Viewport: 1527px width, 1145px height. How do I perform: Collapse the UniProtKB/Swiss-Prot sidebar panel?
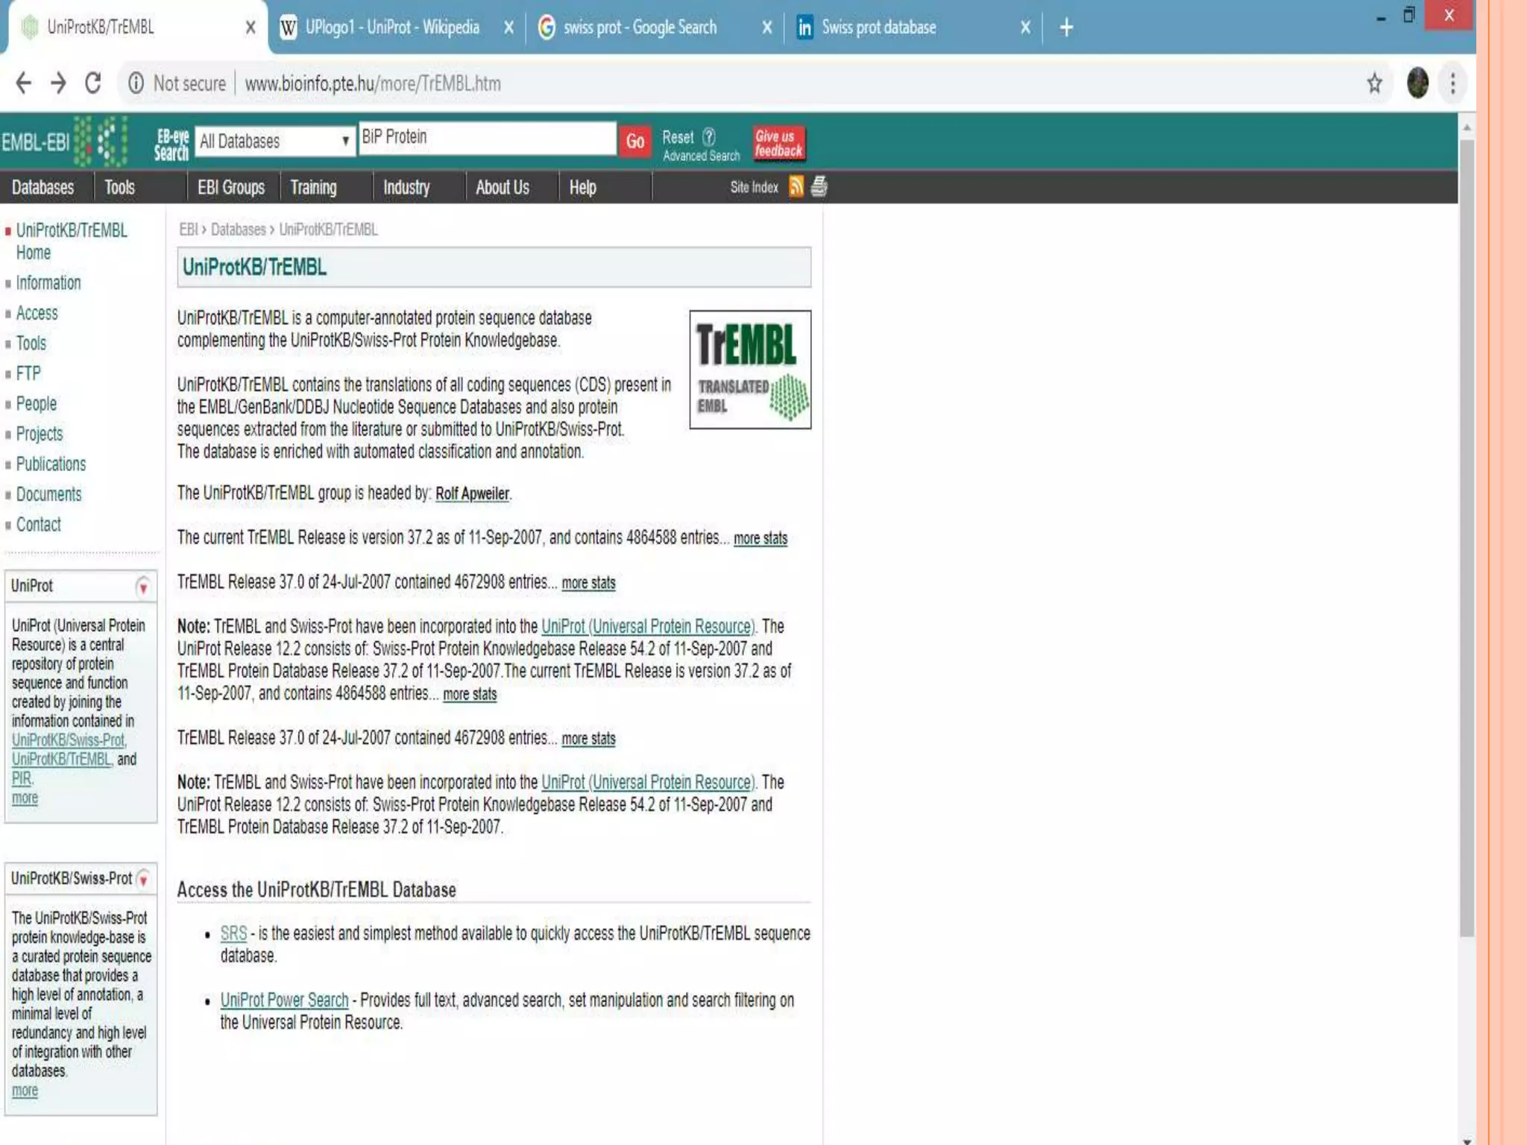tap(143, 880)
